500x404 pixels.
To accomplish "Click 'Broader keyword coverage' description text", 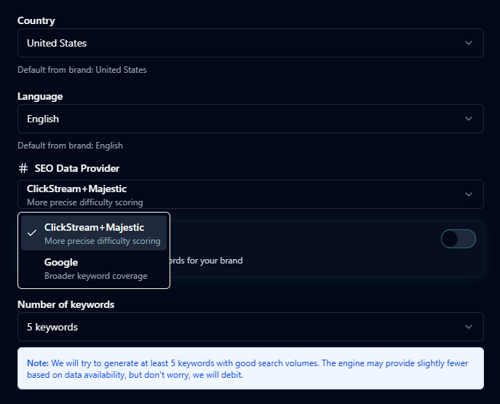I will (96, 276).
